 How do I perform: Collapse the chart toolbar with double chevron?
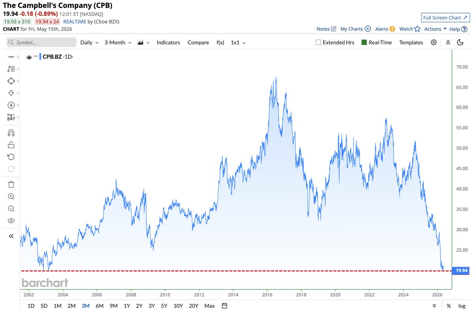pyautogui.click(x=448, y=42)
